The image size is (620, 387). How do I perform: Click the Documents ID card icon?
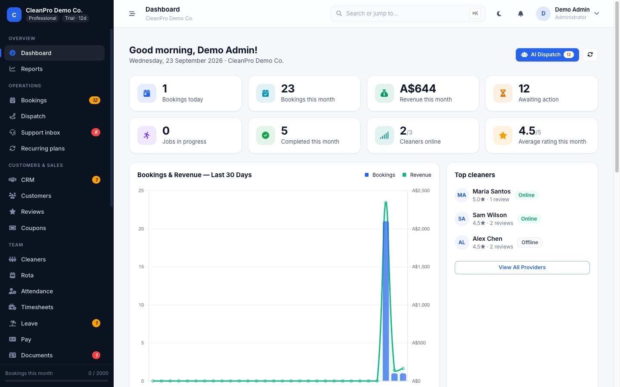pyautogui.click(x=12, y=355)
